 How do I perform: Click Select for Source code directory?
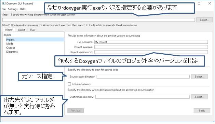click(x=199, y=77)
